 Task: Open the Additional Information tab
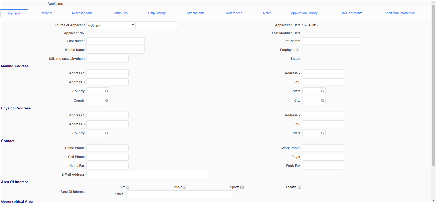click(x=400, y=13)
